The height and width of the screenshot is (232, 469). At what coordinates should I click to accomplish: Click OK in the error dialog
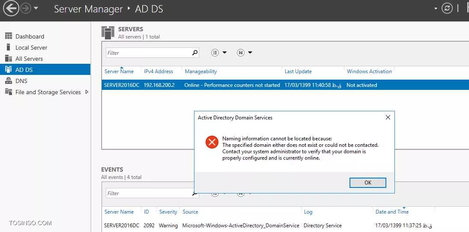[x=367, y=183]
